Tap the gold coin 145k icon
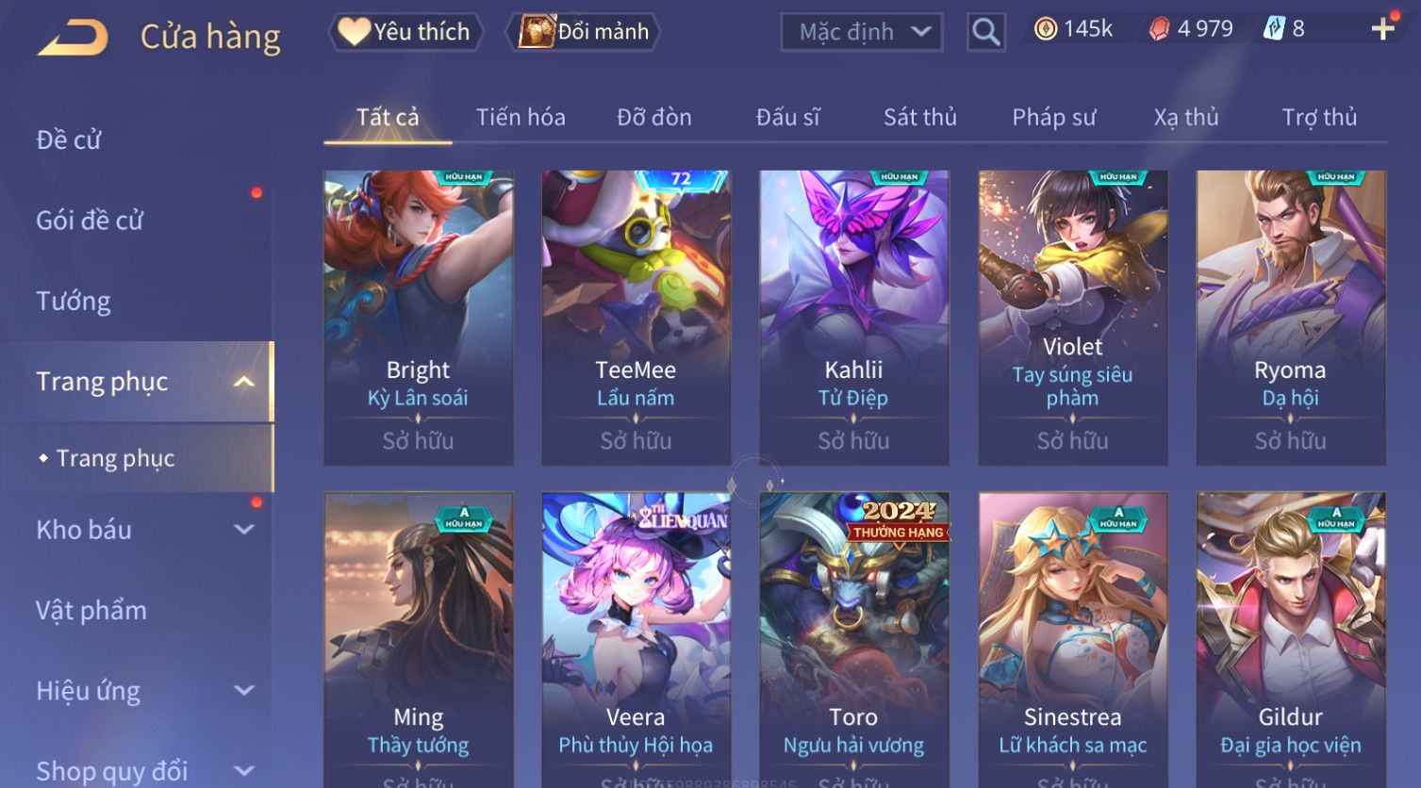This screenshot has height=788, width=1421. pos(1045,29)
